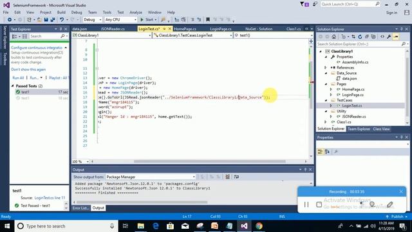The height and width of the screenshot is (232, 412).
Task: Toggle word wrap in Output window
Action: (x=236, y=177)
